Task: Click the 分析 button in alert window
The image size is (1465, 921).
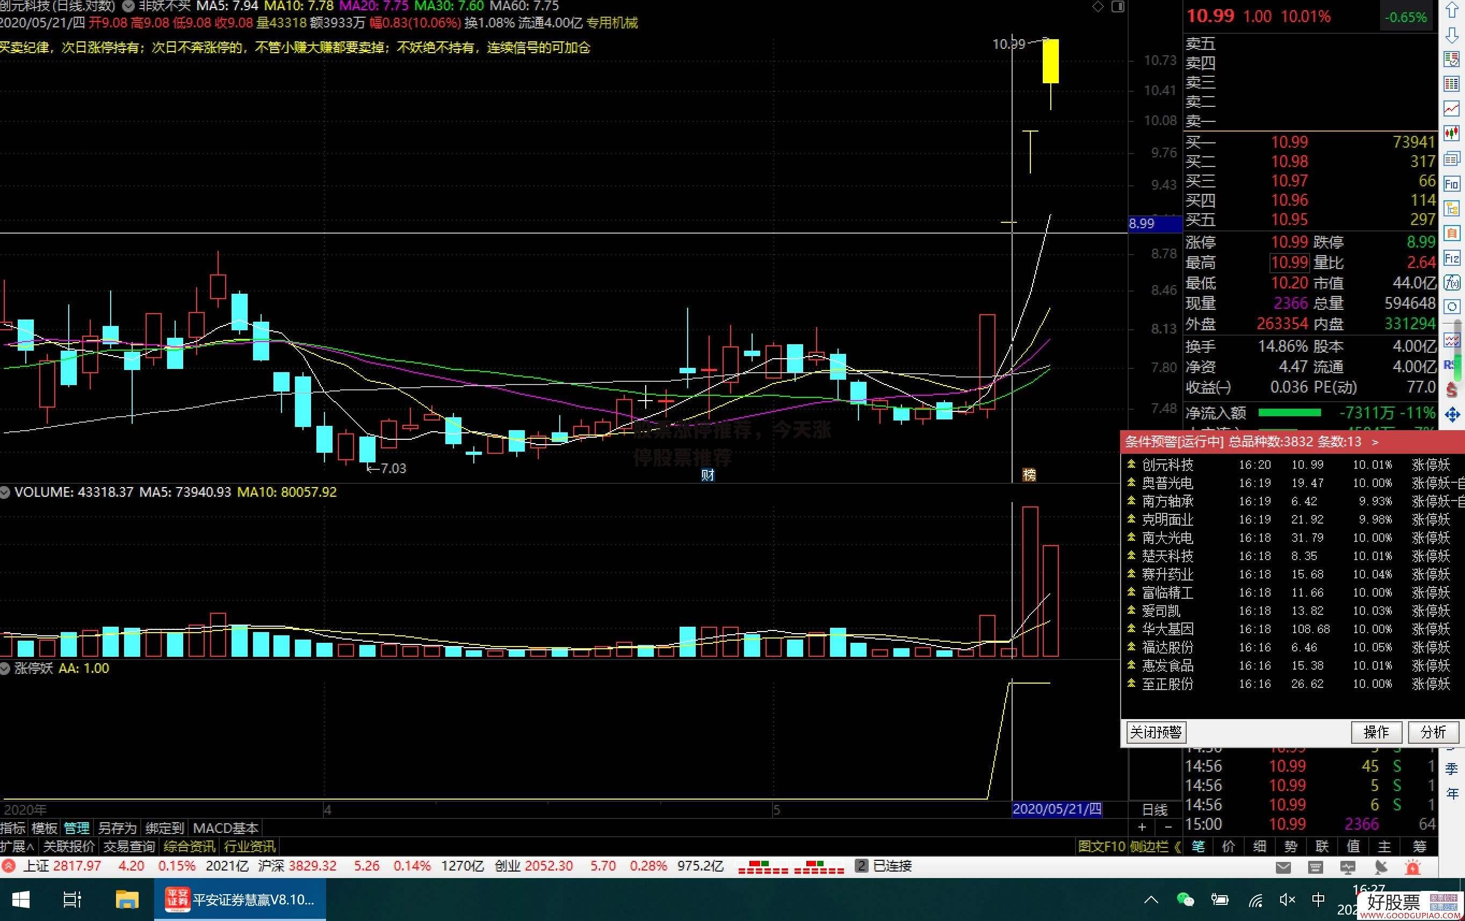Action: pos(1433,732)
